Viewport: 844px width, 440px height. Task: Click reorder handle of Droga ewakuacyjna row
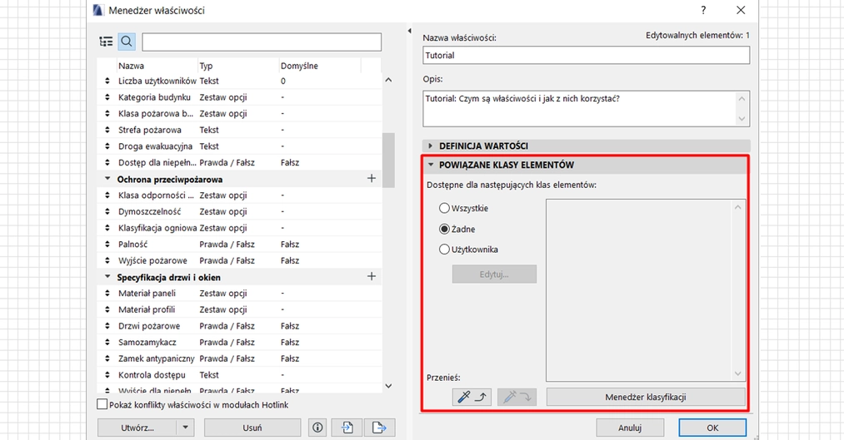tap(107, 146)
